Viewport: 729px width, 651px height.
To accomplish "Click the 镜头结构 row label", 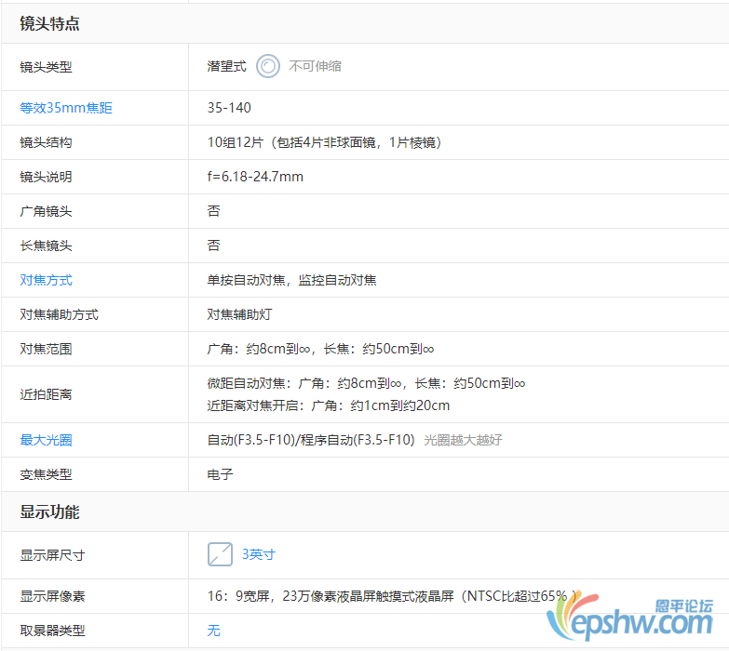I will tap(46, 142).
